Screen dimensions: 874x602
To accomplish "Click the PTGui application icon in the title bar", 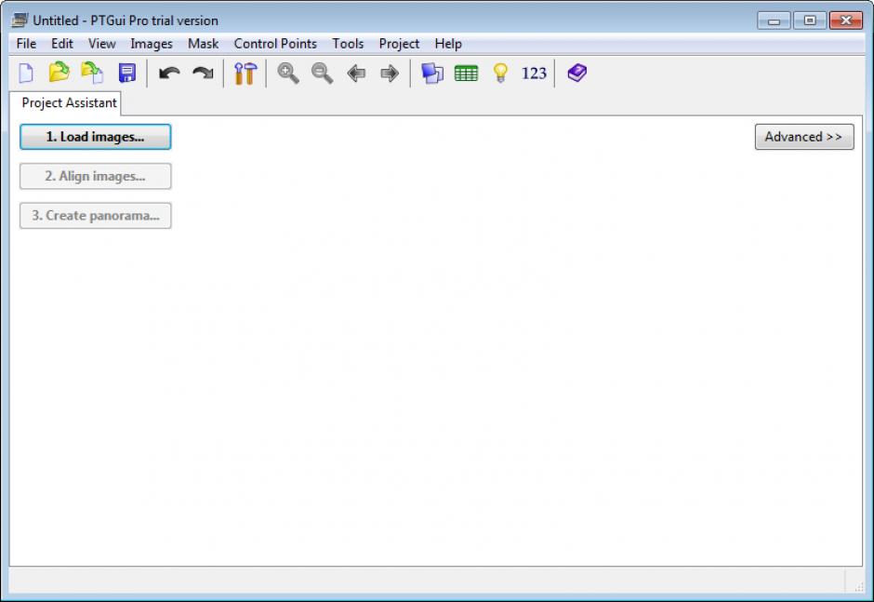I will tap(20, 20).
